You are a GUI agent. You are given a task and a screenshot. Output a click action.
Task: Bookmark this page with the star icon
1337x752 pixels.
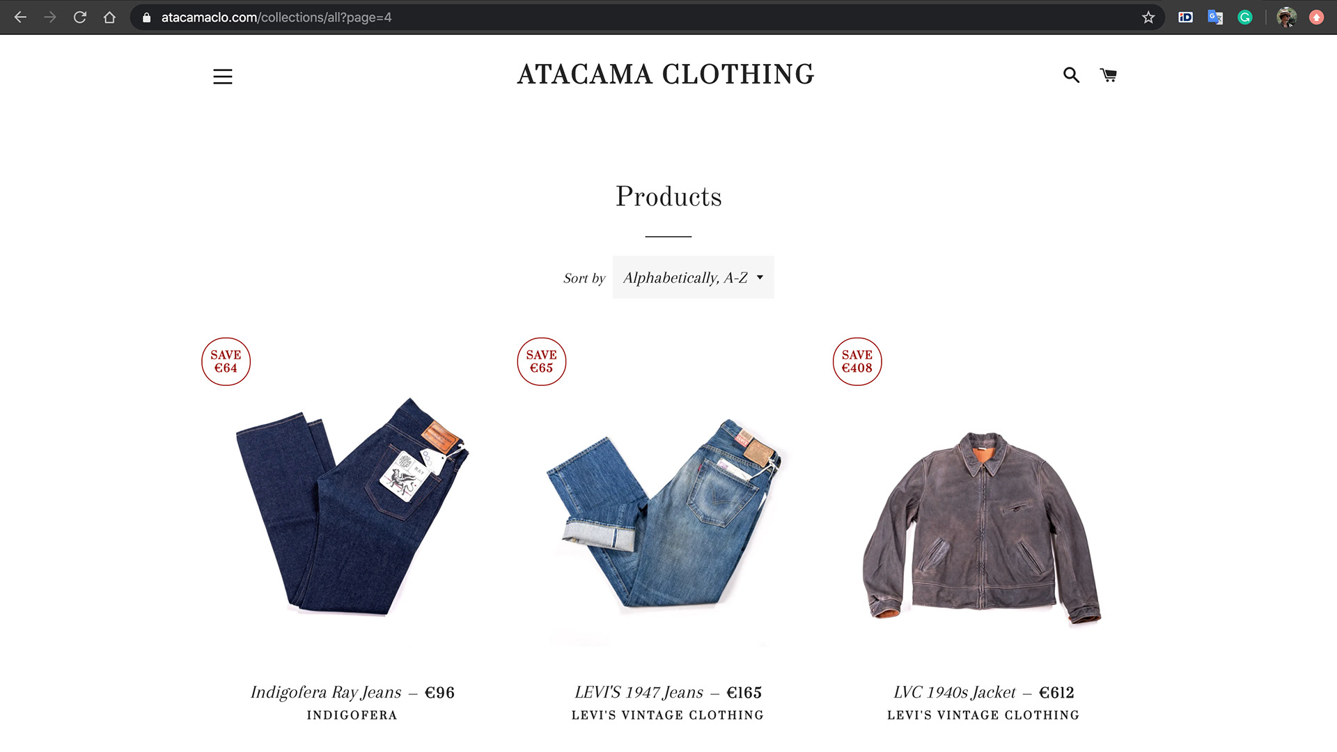click(1148, 17)
